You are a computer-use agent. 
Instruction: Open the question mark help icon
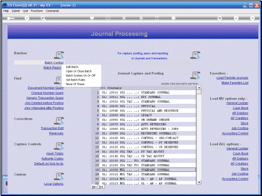pyautogui.click(x=27, y=18)
